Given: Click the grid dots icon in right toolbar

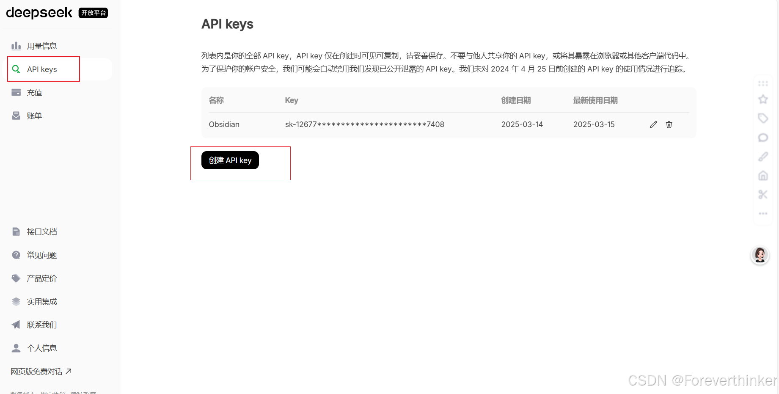Looking at the screenshot, I should click(x=763, y=83).
